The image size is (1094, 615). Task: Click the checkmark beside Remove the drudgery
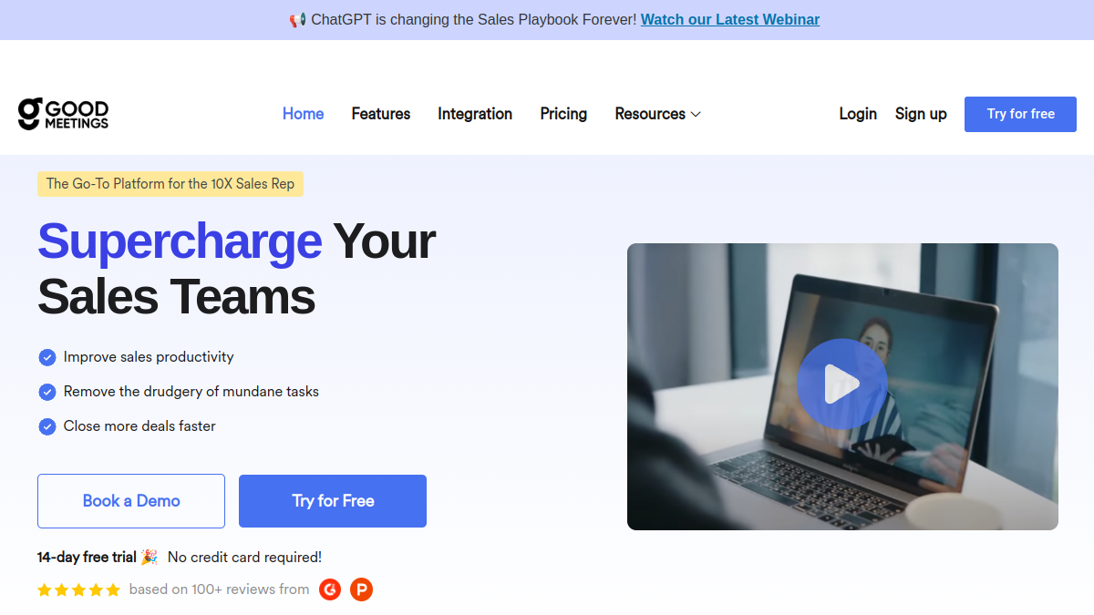(x=47, y=392)
